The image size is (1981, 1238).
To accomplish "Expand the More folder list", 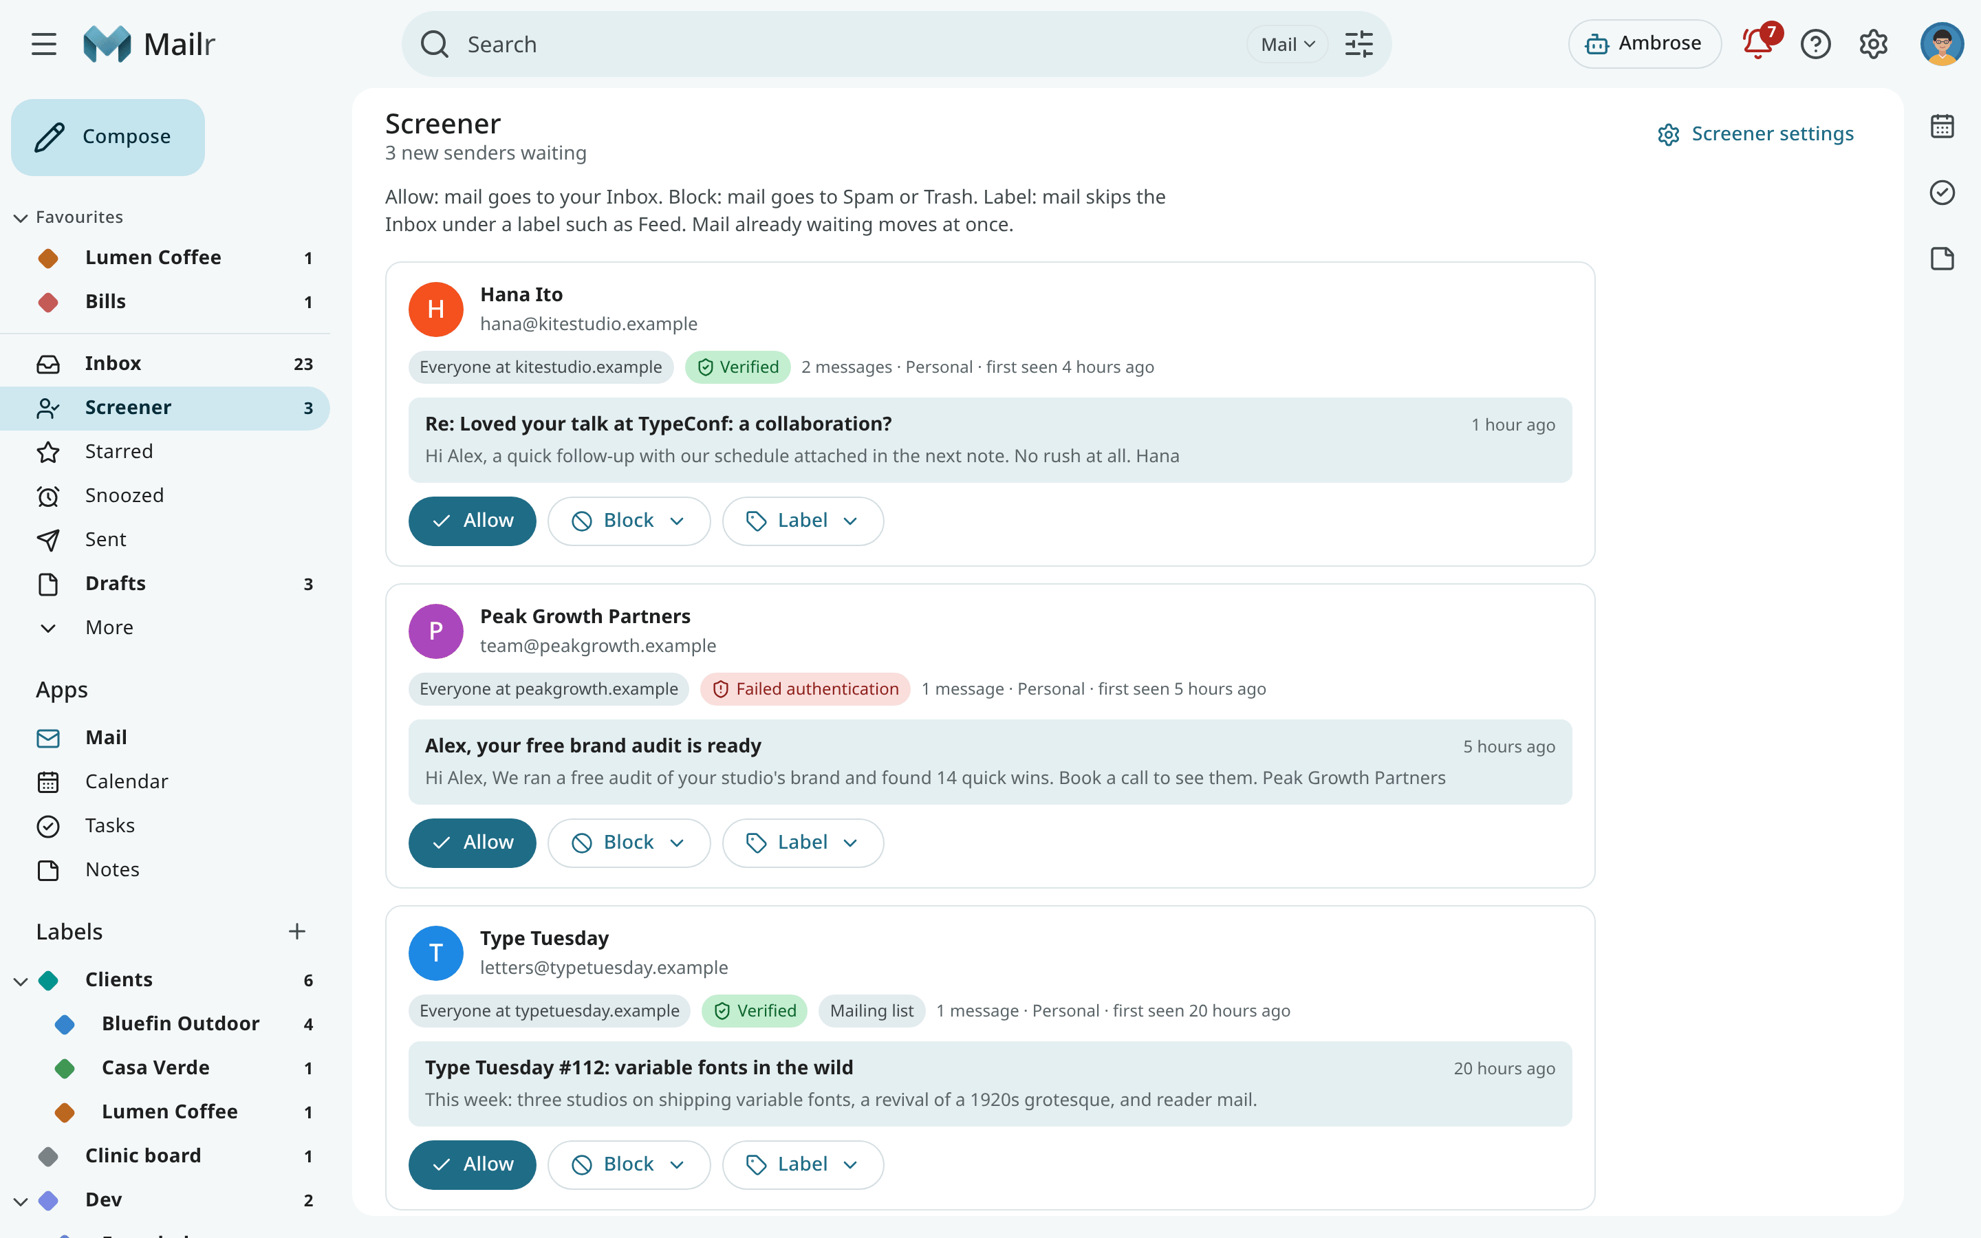I will click(x=164, y=627).
